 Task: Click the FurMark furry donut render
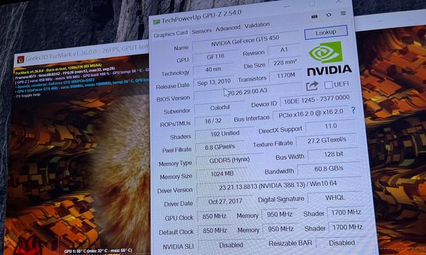122,168
